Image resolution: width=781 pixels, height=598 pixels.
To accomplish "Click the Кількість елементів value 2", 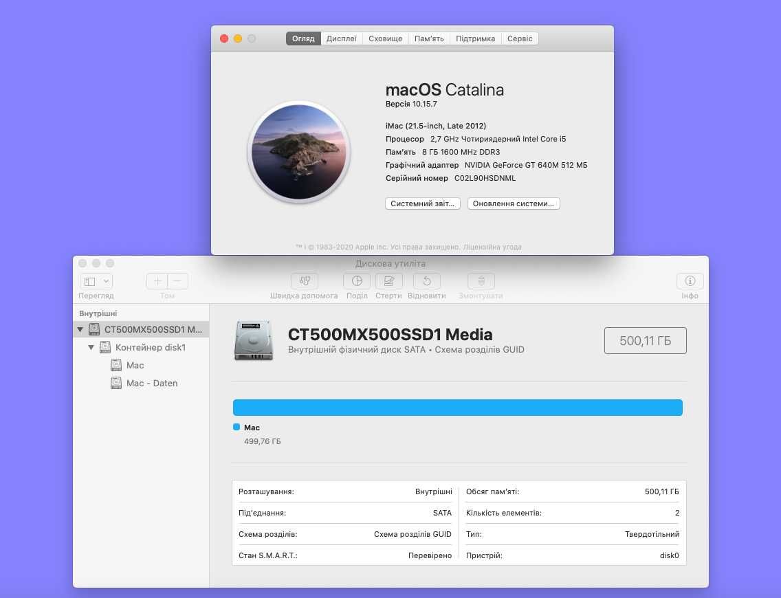I will [677, 513].
